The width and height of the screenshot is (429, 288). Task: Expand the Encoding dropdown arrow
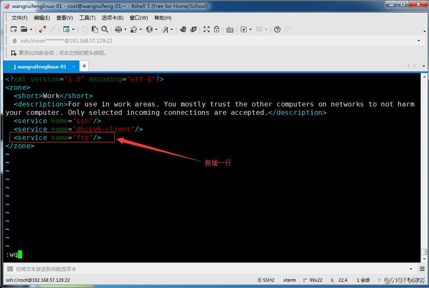156,29
